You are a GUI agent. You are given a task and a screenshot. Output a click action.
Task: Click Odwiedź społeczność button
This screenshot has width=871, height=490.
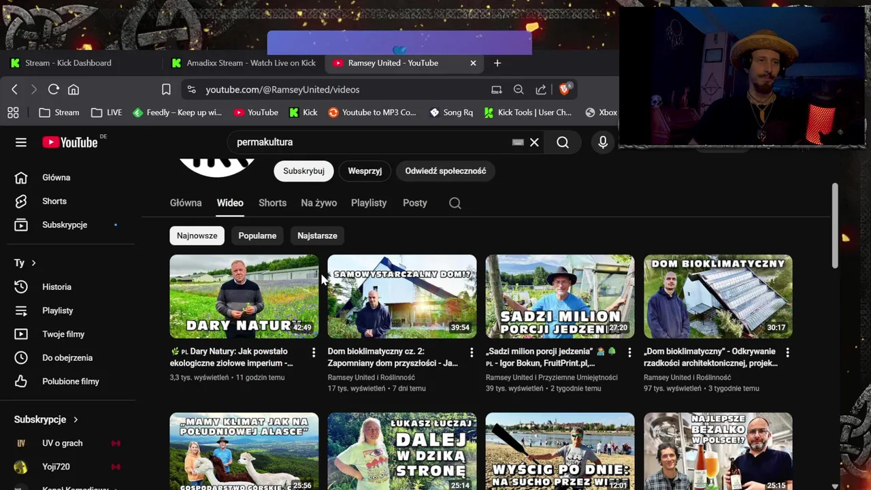(x=446, y=171)
